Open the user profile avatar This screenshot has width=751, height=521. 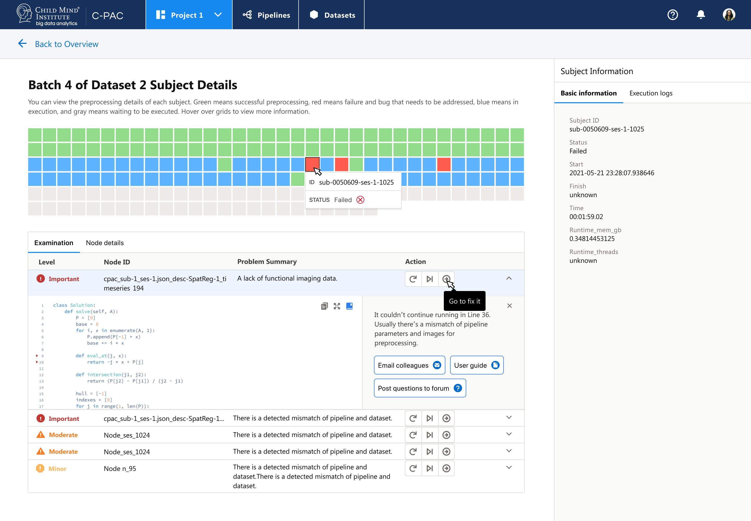point(729,14)
